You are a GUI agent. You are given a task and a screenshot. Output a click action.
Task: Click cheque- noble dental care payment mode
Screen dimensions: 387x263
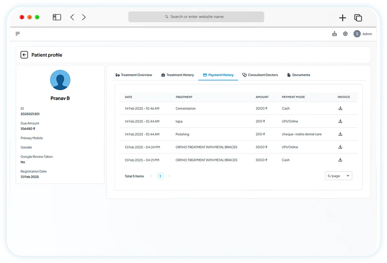click(x=302, y=134)
